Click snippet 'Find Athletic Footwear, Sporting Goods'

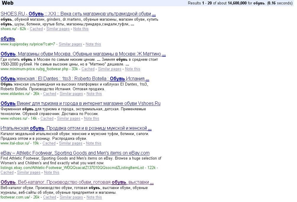[81, 158]
